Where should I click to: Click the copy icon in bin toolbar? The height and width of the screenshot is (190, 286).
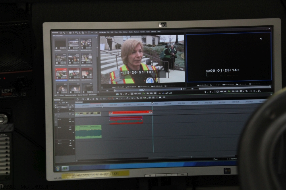coord(83,33)
